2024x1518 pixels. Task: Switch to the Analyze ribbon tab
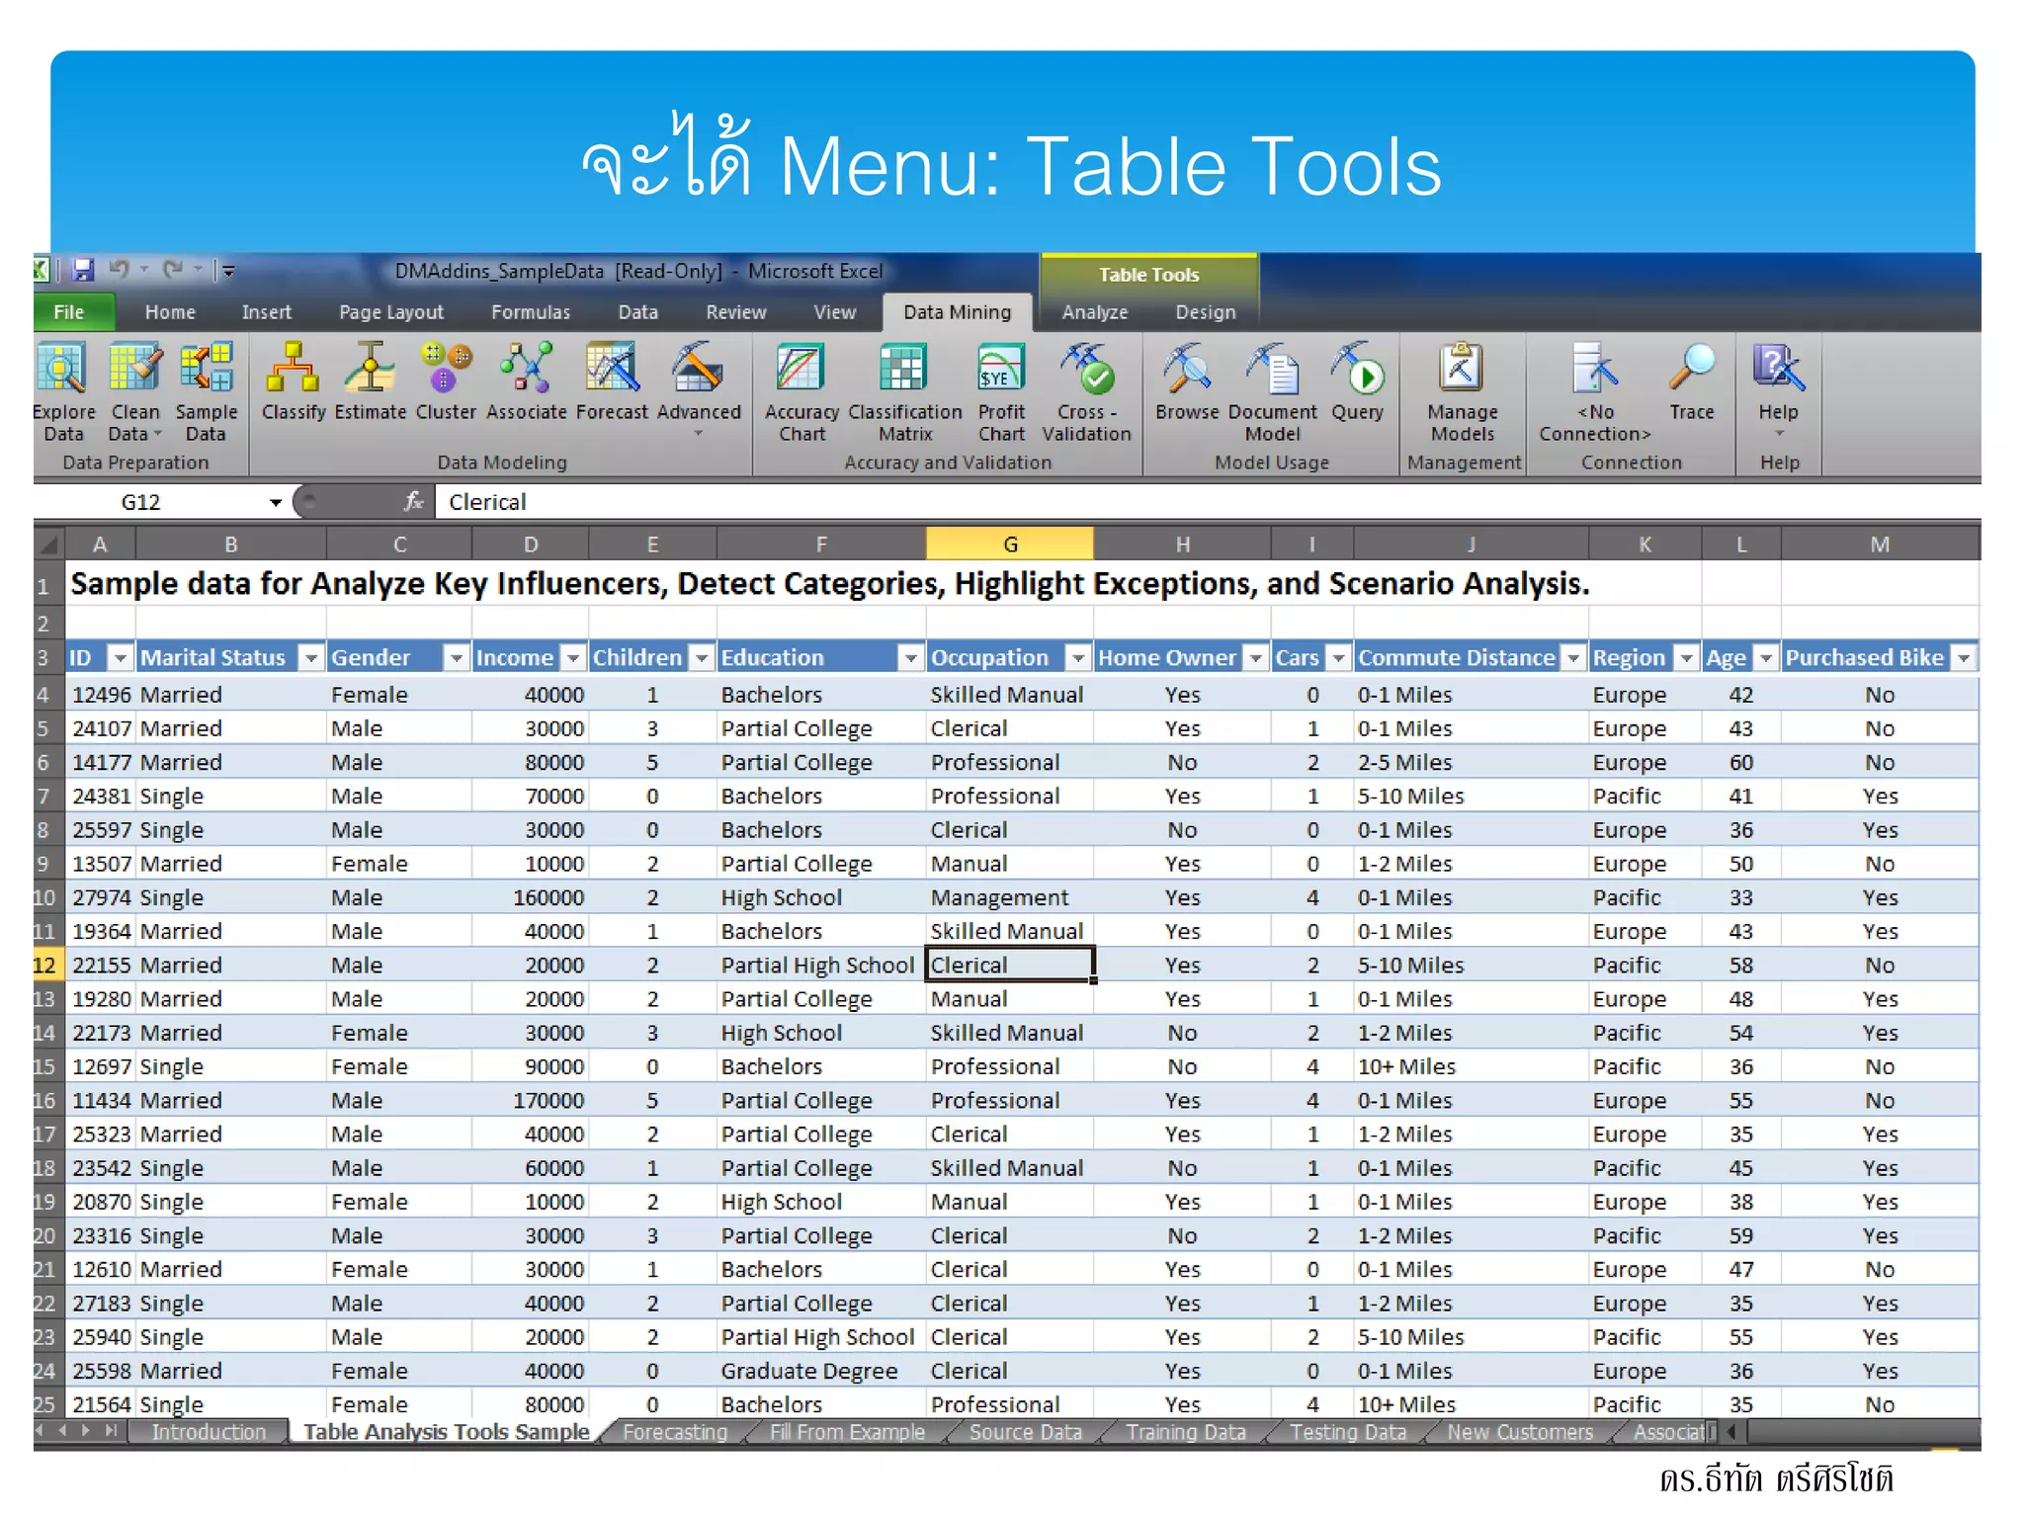(1094, 312)
